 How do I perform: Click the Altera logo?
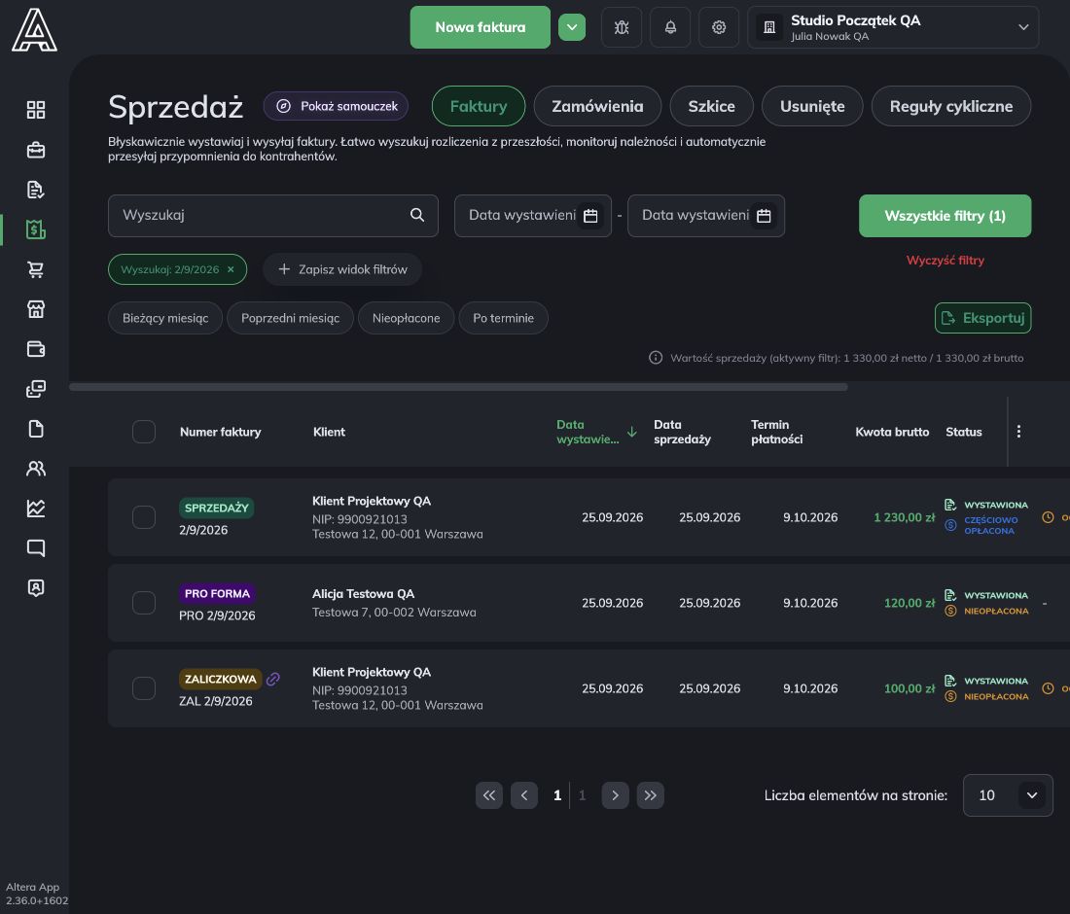(34, 30)
